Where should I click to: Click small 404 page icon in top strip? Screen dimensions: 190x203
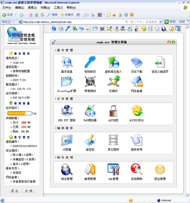pos(88,29)
